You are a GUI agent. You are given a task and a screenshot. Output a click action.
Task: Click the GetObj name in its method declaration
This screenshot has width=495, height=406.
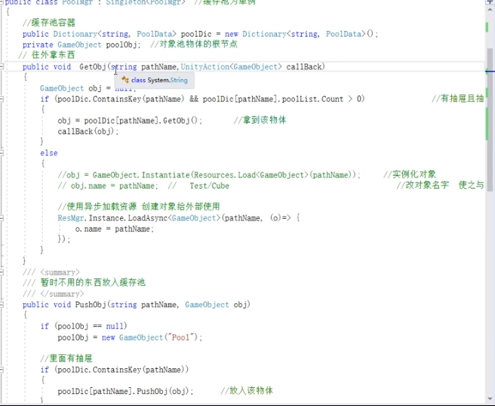(93, 67)
